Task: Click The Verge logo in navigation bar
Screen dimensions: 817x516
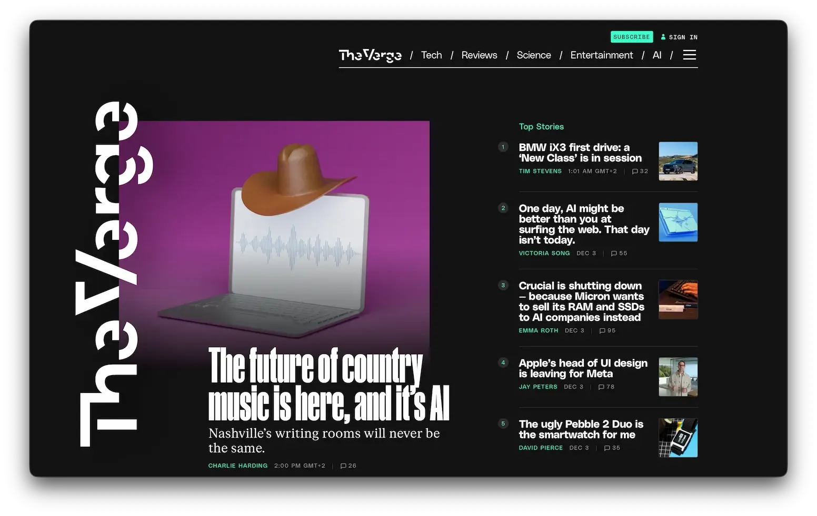Action: (x=370, y=55)
